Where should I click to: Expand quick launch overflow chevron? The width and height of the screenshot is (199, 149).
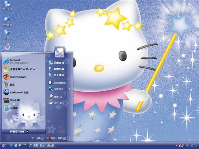coord(25,145)
